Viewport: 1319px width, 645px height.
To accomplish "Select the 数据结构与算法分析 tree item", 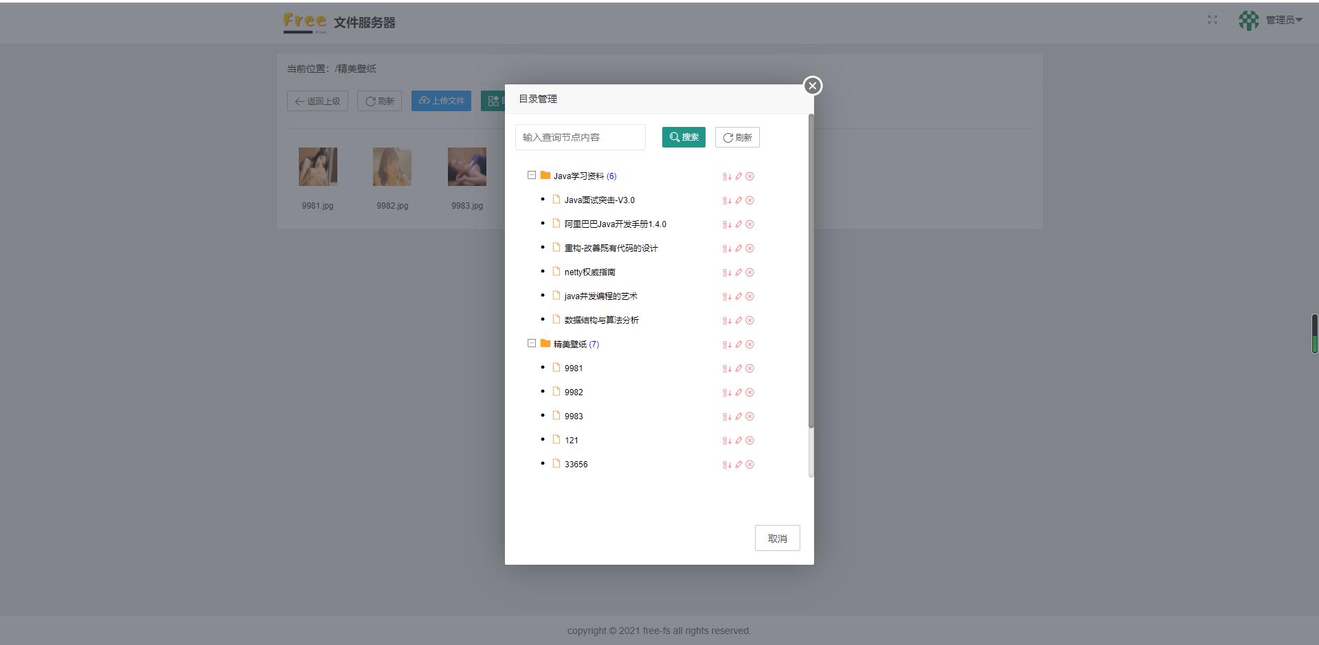I will click(x=600, y=320).
